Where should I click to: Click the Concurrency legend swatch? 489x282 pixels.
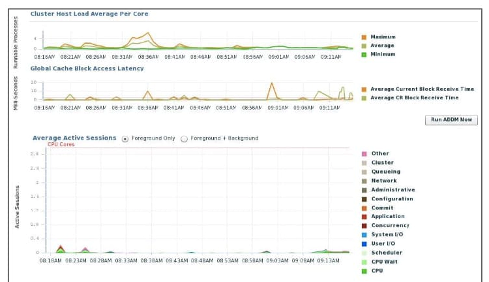coord(364,226)
